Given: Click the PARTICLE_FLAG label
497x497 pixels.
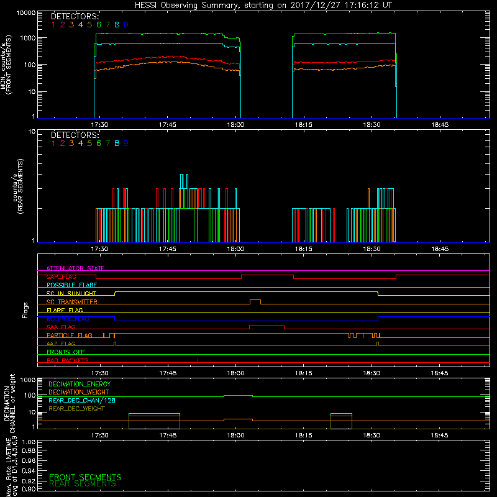Looking at the screenshot, I should click(70, 335).
